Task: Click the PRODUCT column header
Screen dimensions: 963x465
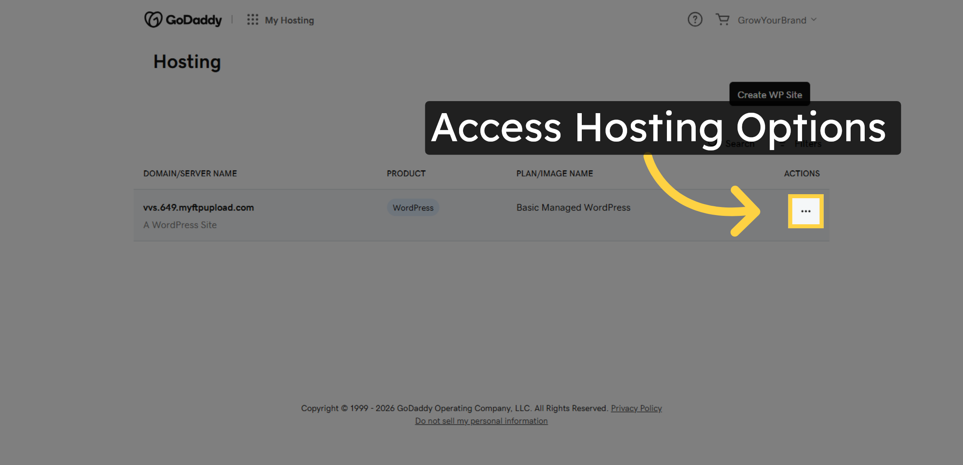Action: coord(406,173)
